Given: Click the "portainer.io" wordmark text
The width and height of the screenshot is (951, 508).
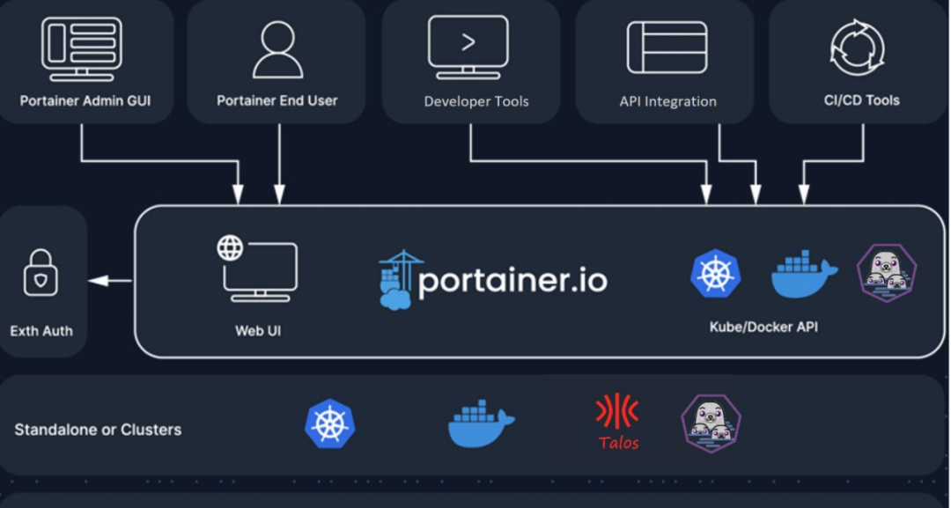Looking at the screenshot, I should (x=513, y=280).
